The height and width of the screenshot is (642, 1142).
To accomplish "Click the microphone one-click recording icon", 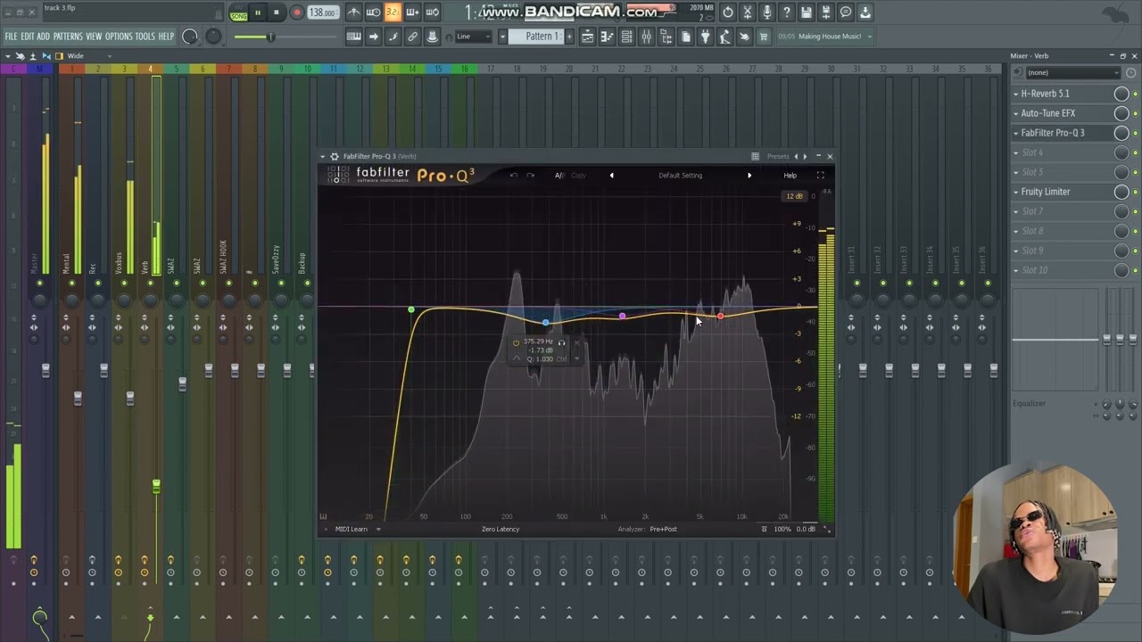I will pyautogui.click(x=767, y=12).
